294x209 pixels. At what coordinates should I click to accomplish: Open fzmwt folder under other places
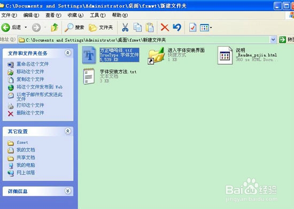22,142
